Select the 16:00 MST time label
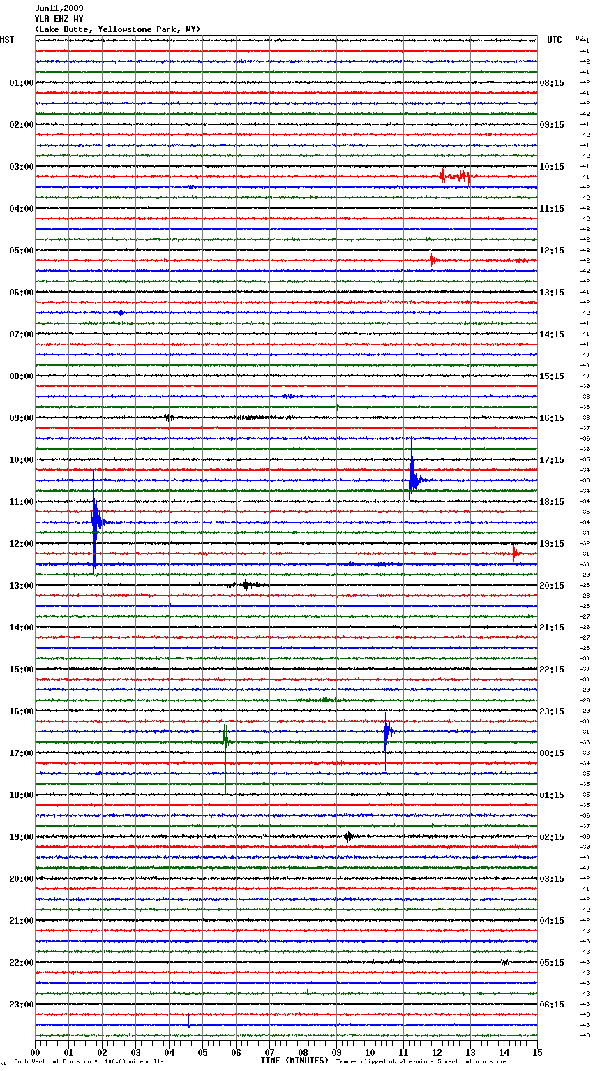 (x=21, y=711)
